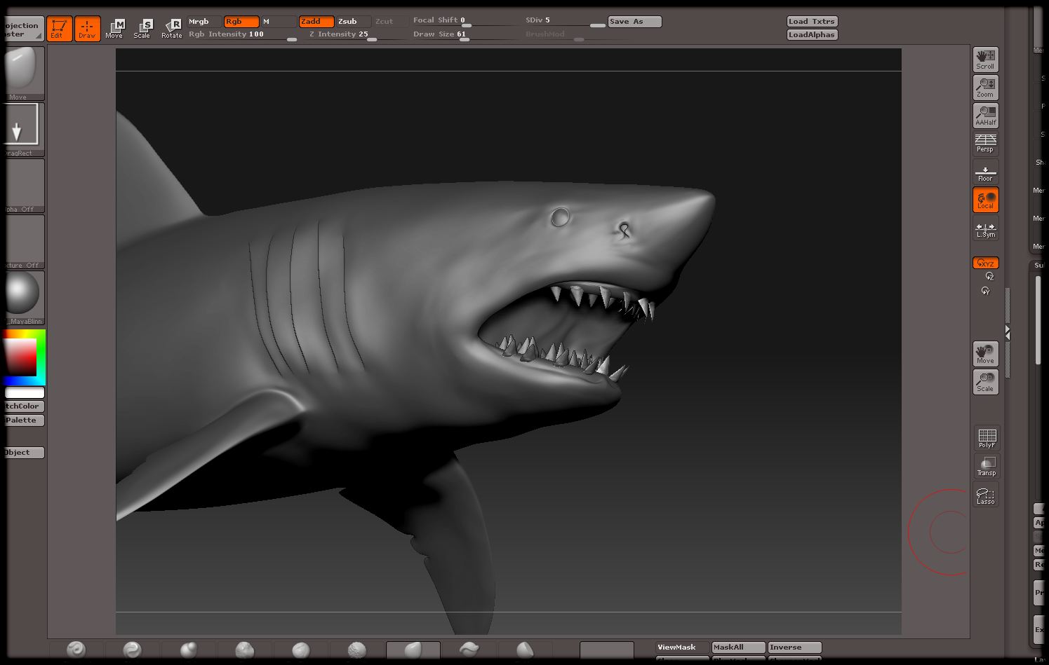
Task: Toggle L.Sym local symmetry
Action: pos(985,228)
